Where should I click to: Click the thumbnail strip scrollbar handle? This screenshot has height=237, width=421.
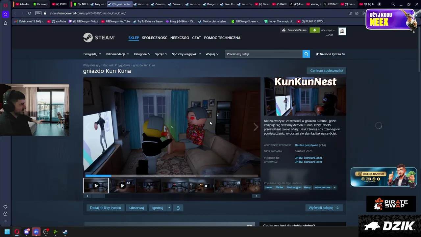pyautogui.click(x=98, y=196)
